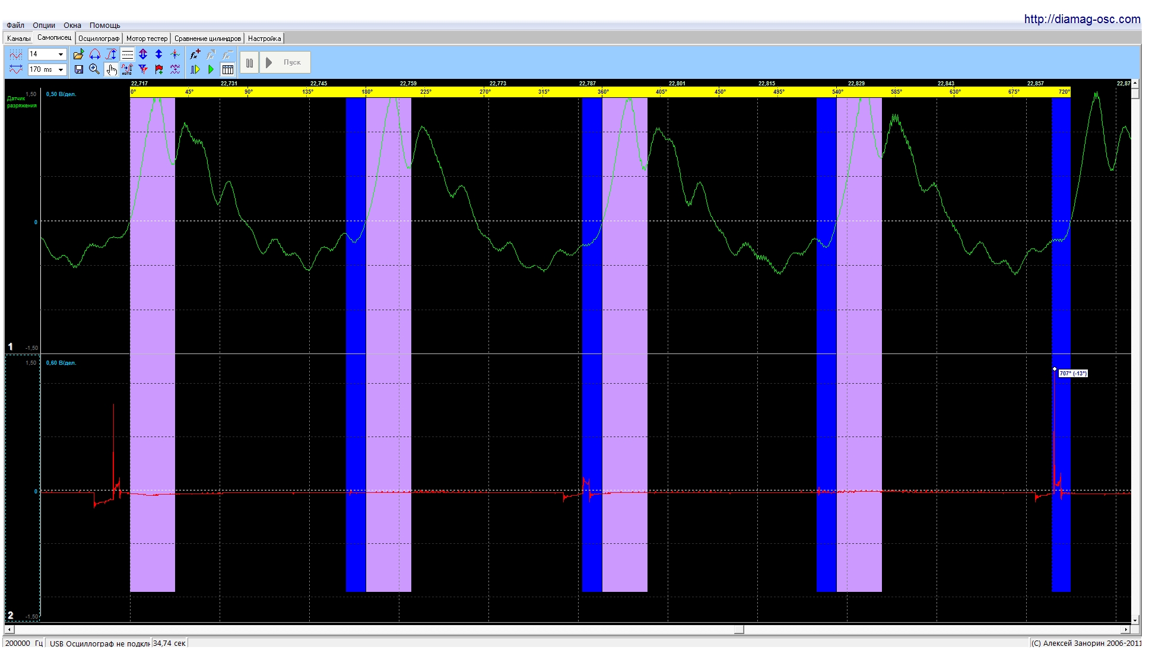Screen dimensions: 1149x650
Task: Click channel 2 scale 0,60 В/дел.
Action: pos(61,363)
